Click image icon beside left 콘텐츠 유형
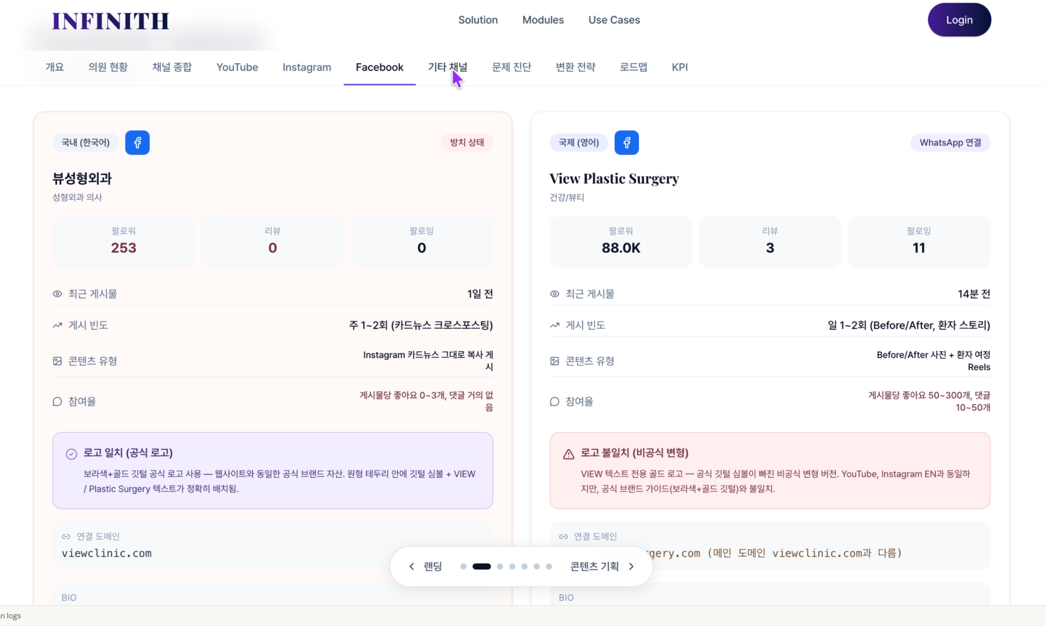 point(57,361)
